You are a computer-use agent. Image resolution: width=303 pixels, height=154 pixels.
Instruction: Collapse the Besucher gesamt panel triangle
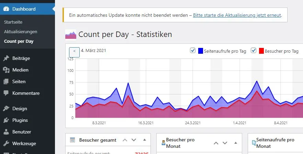point(145,140)
